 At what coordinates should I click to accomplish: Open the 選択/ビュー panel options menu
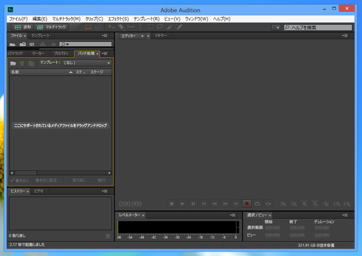tap(345, 215)
